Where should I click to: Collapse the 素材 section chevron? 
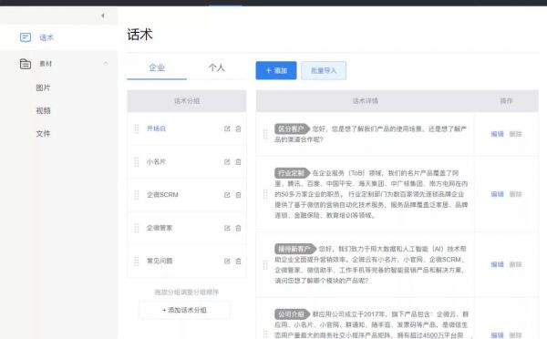106,63
